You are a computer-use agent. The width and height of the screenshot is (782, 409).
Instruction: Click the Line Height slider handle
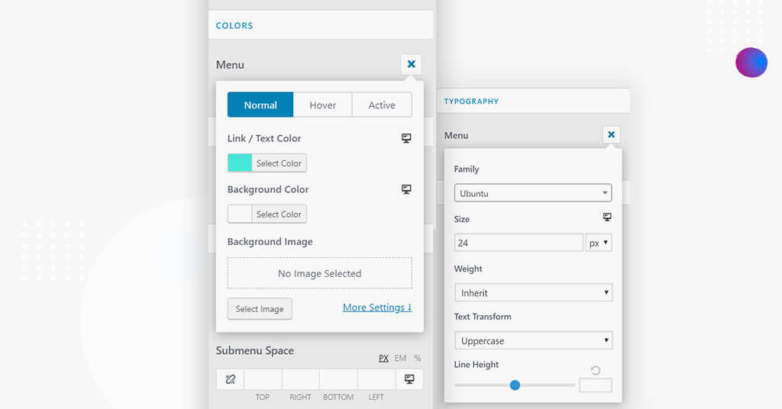coord(515,385)
